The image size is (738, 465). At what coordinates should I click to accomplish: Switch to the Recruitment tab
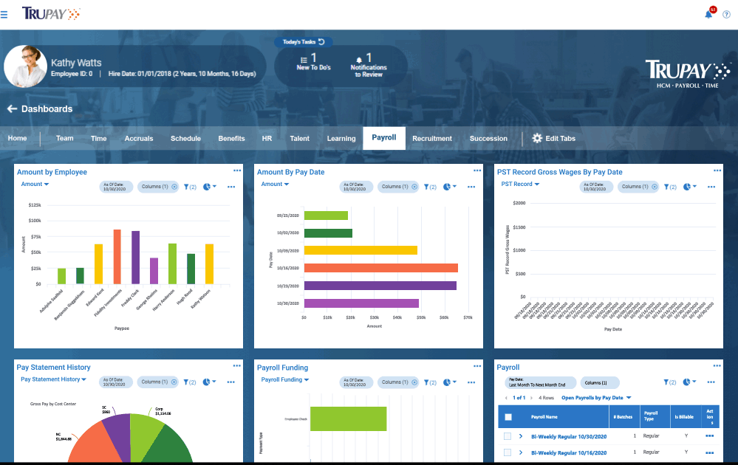point(432,138)
